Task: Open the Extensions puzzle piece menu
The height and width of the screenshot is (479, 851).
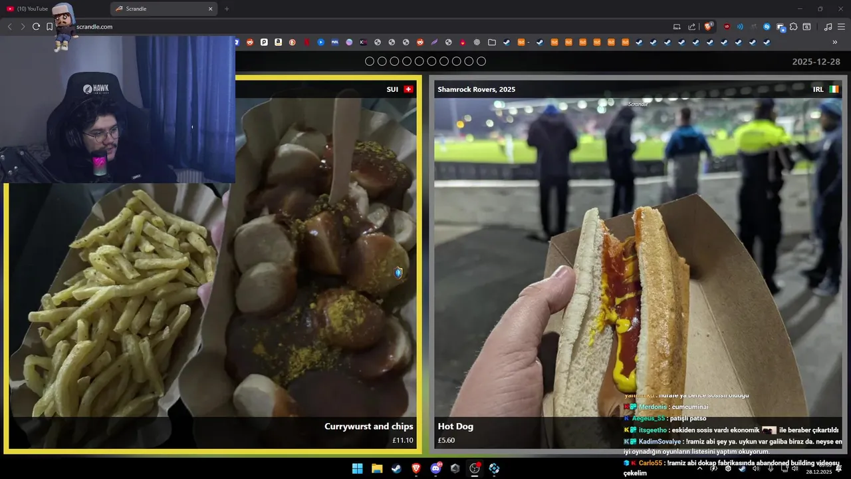Action: pos(793,27)
